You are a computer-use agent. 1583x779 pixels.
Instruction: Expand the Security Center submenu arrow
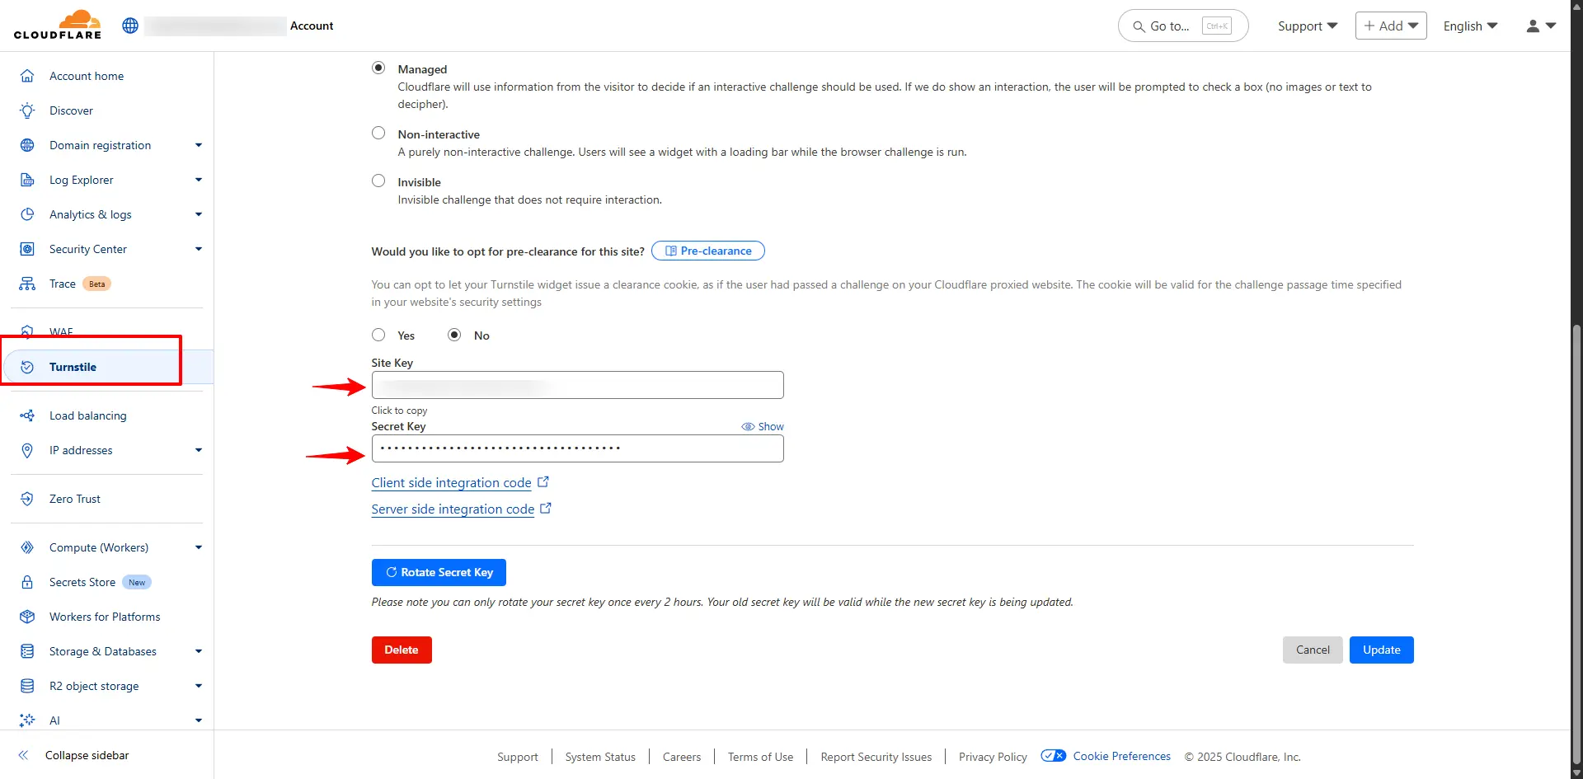[x=199, y=249]
